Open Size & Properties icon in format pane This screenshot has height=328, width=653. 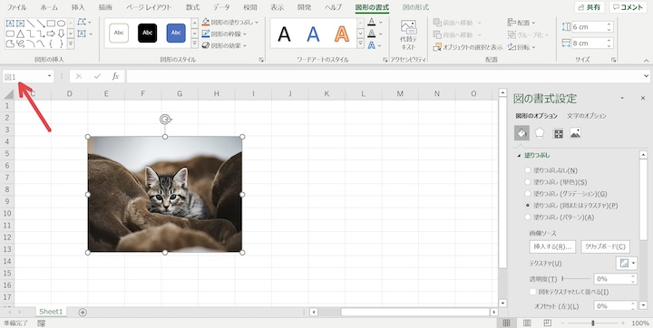pos(558,133)
